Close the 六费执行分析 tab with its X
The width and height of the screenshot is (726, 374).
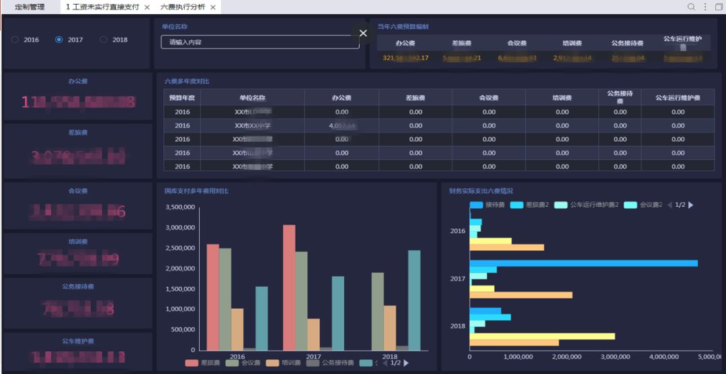point(213,7)
